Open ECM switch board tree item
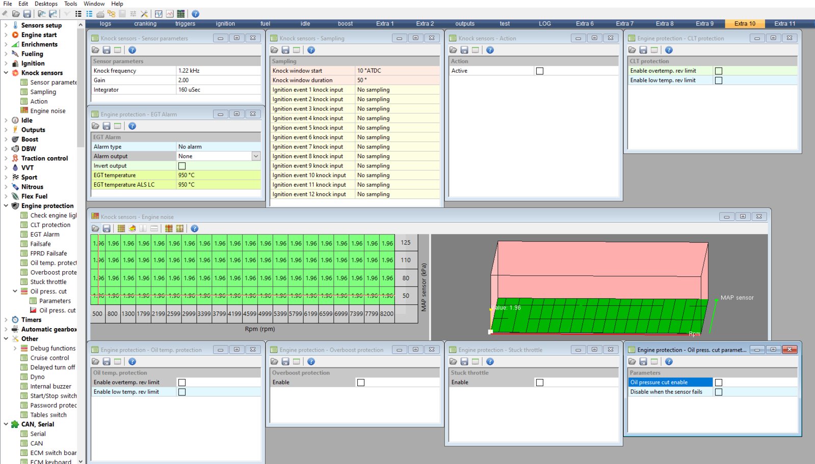Viewport: 815px width, 464px height. pyautogui.click(x=54, y=453)
